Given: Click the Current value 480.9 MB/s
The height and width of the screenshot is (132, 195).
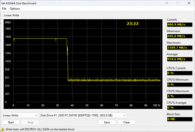Looking at the screenshot, I should (x=179, y=25).
